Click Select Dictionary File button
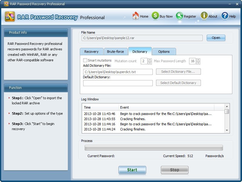The width and height of the screenshot is (242, 182). pyautogui.click(x=178, y=72)
